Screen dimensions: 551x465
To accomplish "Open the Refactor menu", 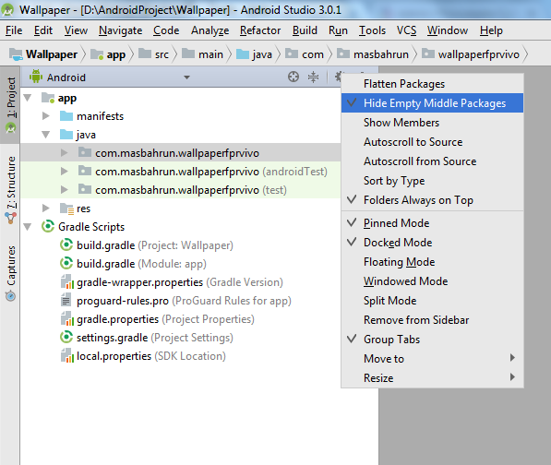I will click(260, 30).
